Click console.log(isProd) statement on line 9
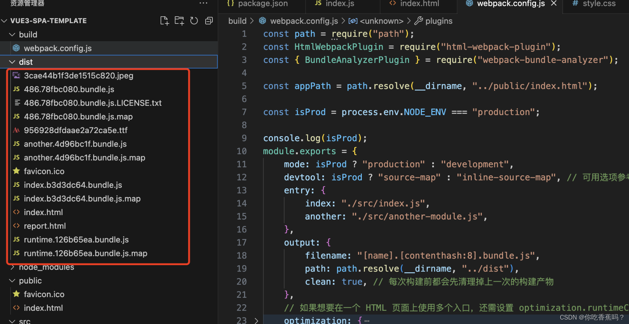 (x=315, y=138)
